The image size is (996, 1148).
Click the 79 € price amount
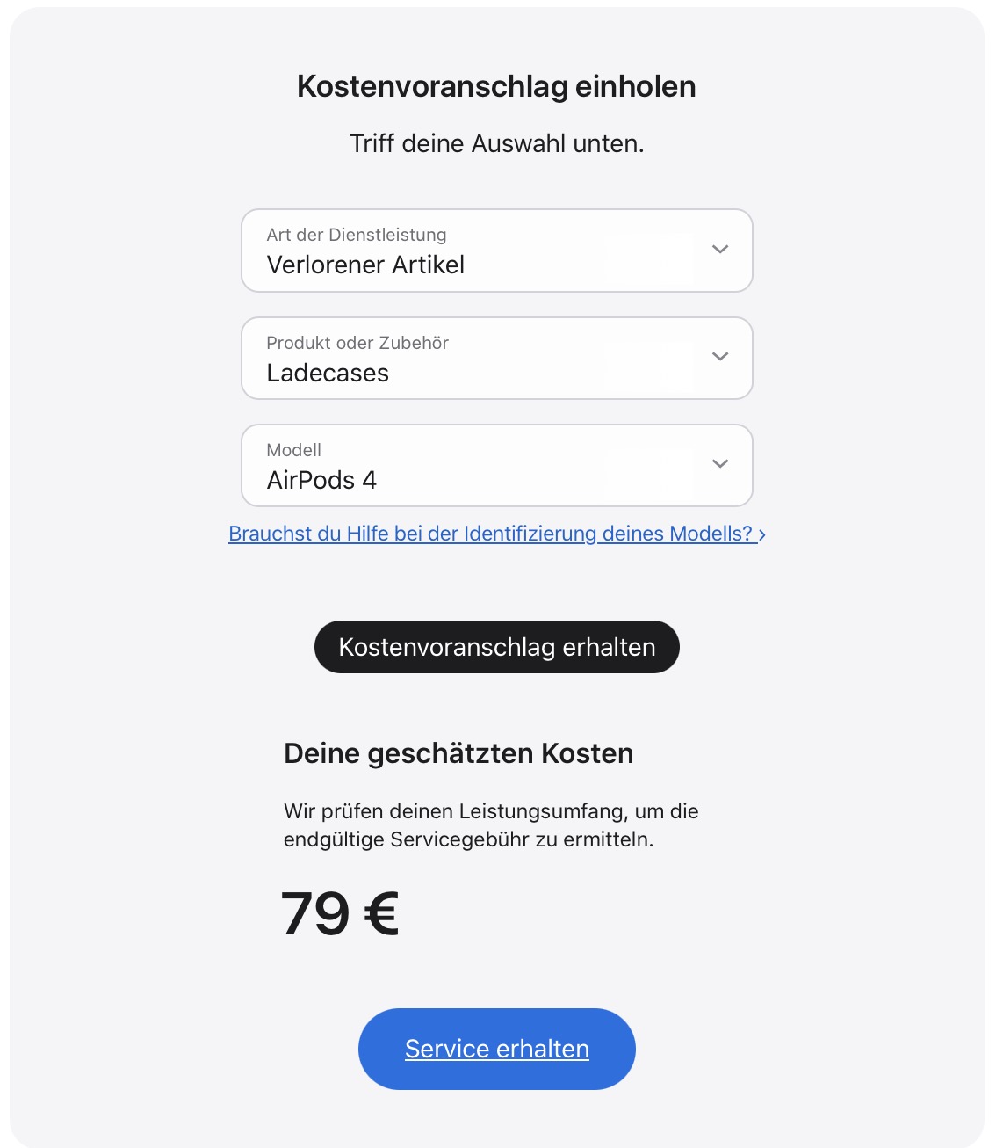pos(340,914)
